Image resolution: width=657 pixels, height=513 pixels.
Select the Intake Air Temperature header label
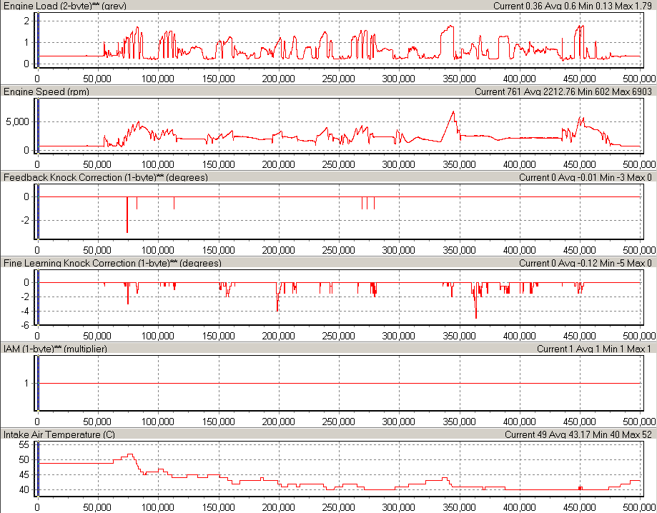coord(59,434)
